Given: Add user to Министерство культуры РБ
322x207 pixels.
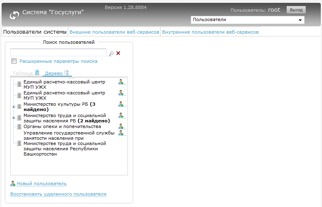Looking at the screenshot, I should tap(121, 104).
